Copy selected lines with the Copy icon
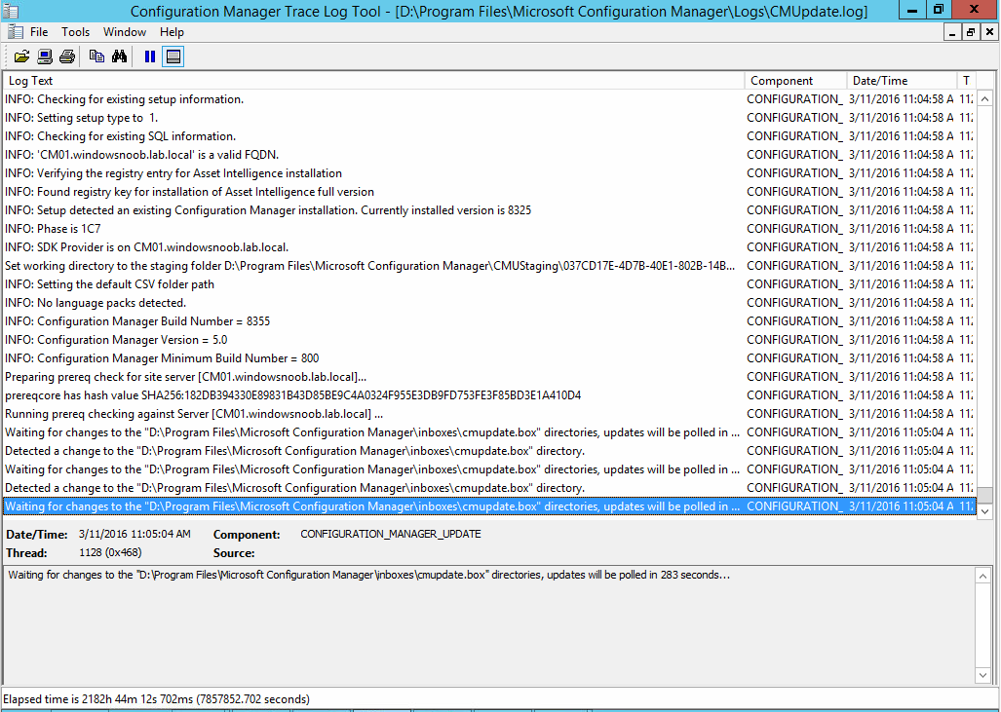The height and width of the screenshot is (712, 1001). [x=97, y=56]
